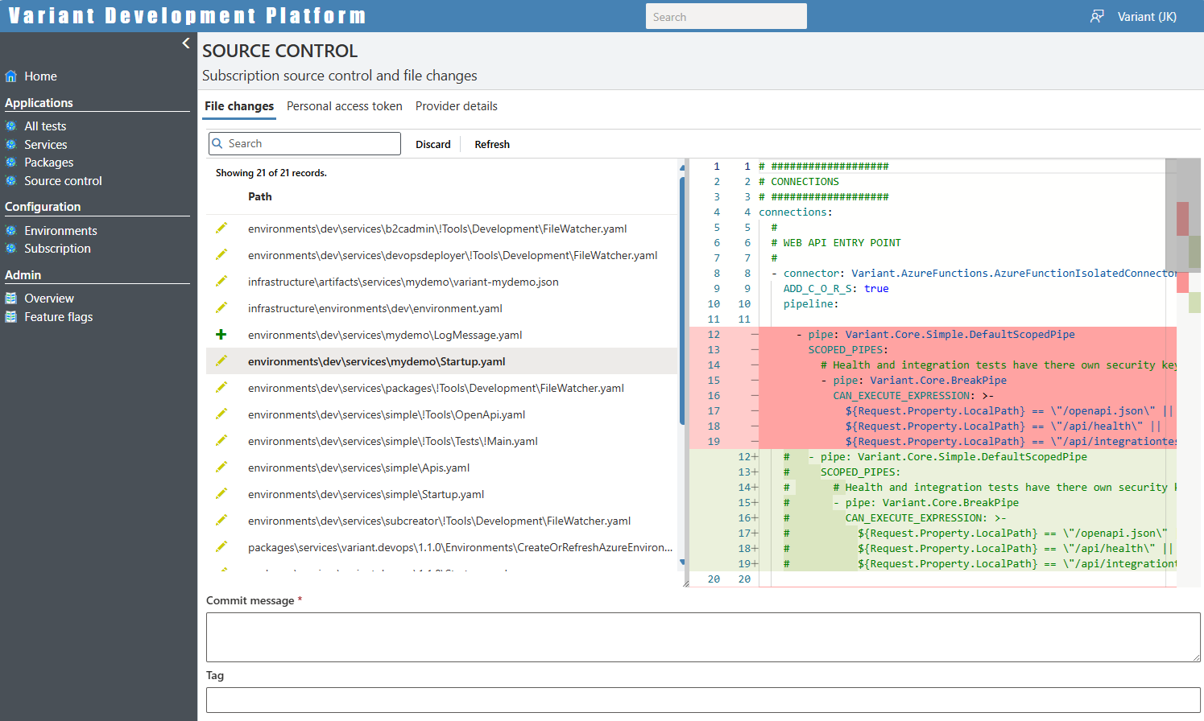
Task: Switch to the Personal access token tab
Action: (x=344, y=106)
